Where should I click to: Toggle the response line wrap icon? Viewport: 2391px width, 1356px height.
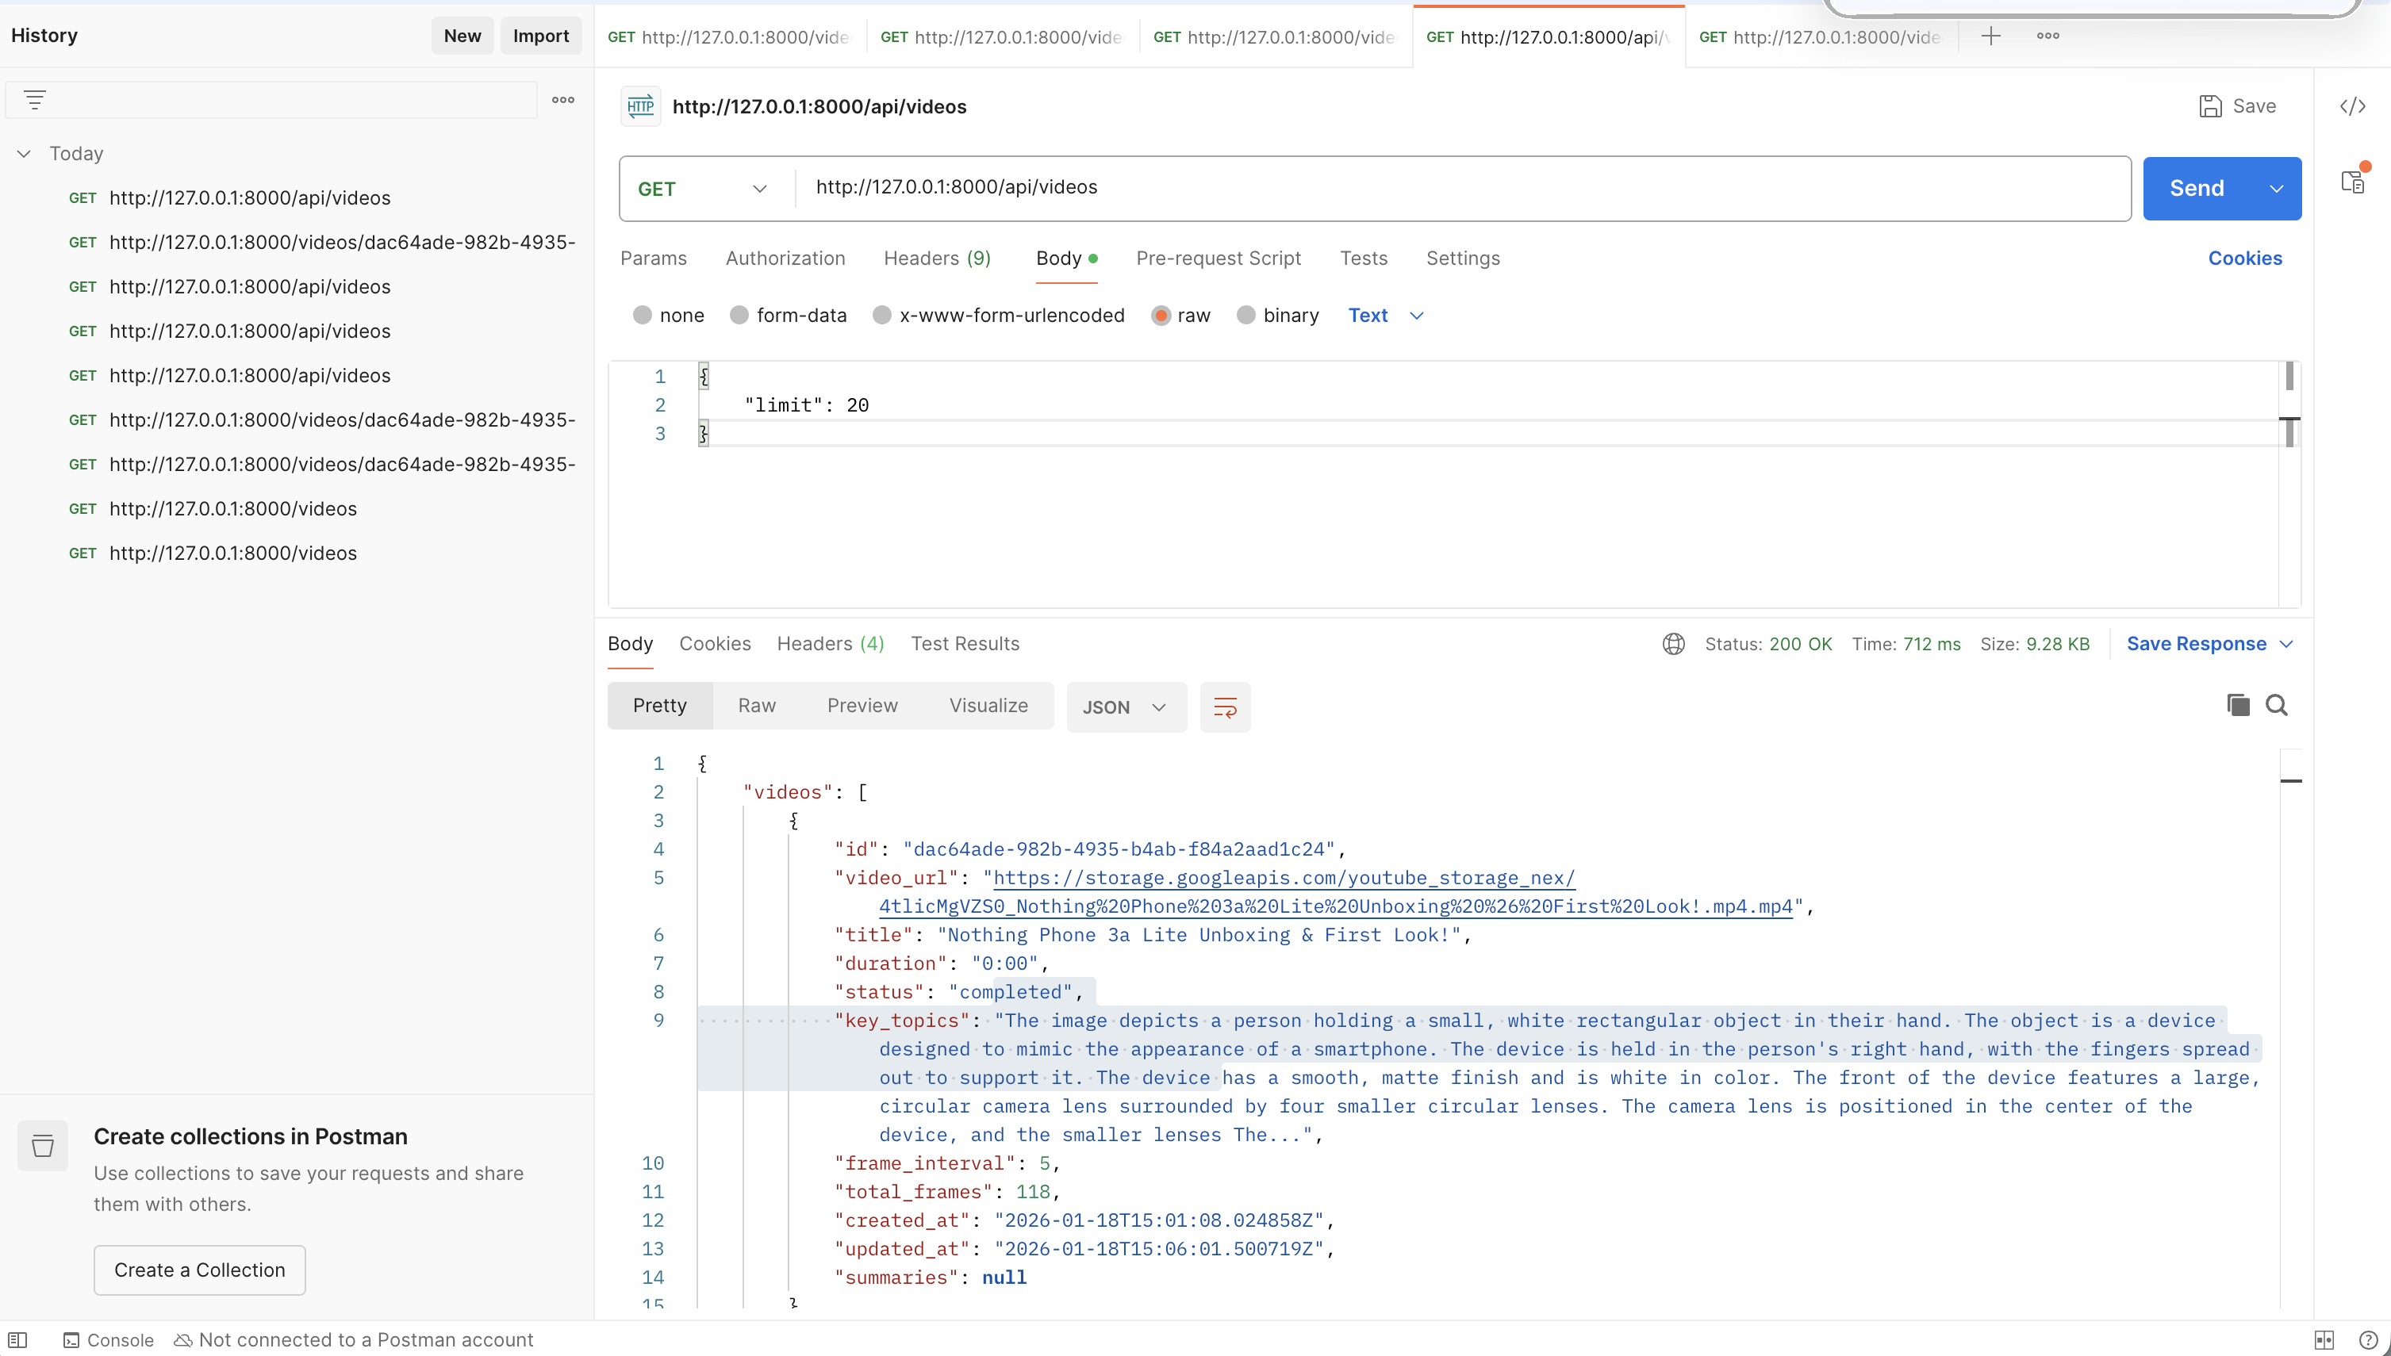pos(1225,707)
